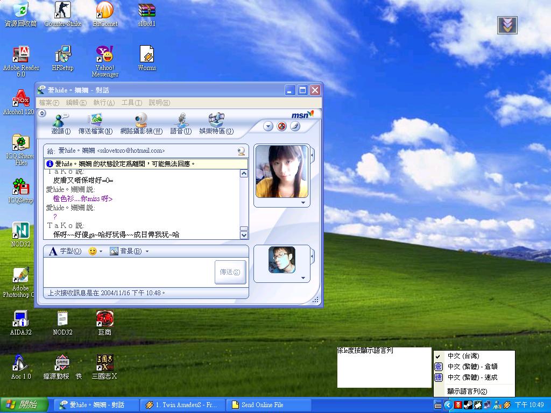
Task: Open the 娛樂特區 activities icon
Action: point(216,124)
